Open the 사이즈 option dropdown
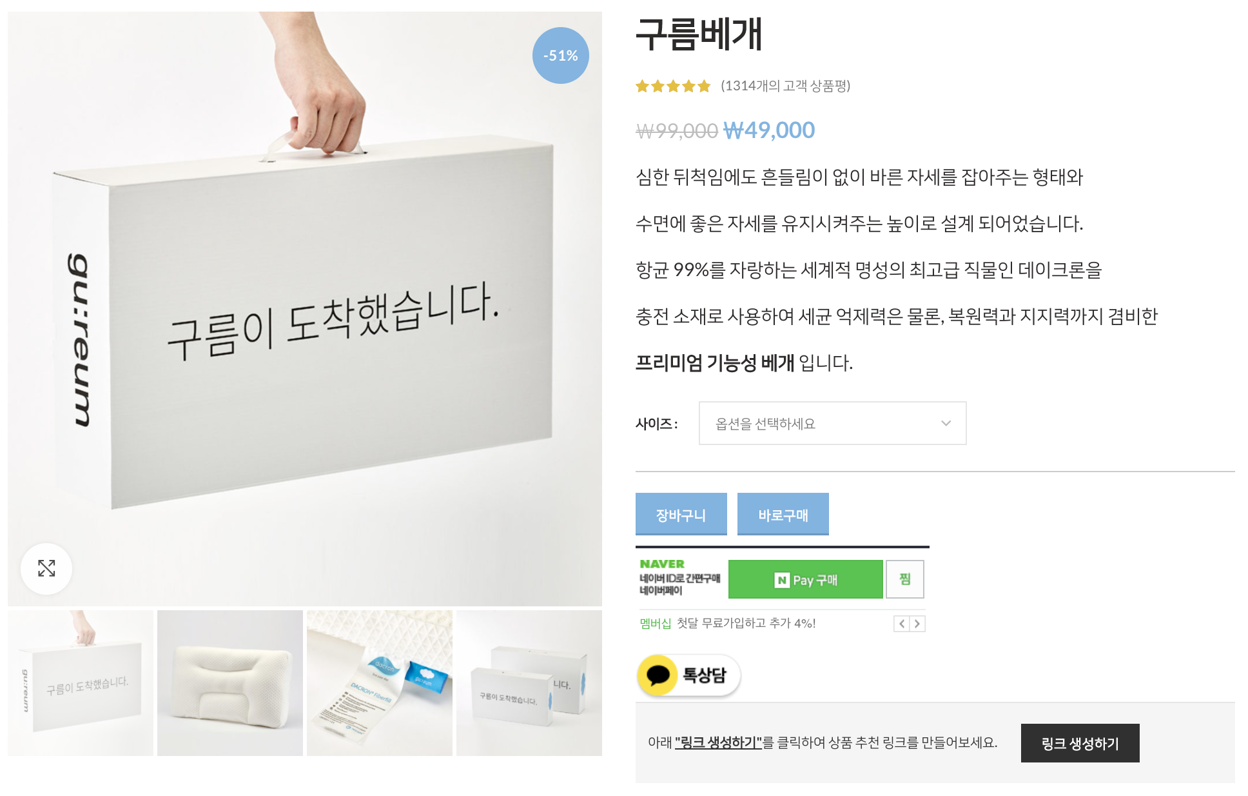The height and width of the screenshot is (796, 1248). [x=832, y=423]
